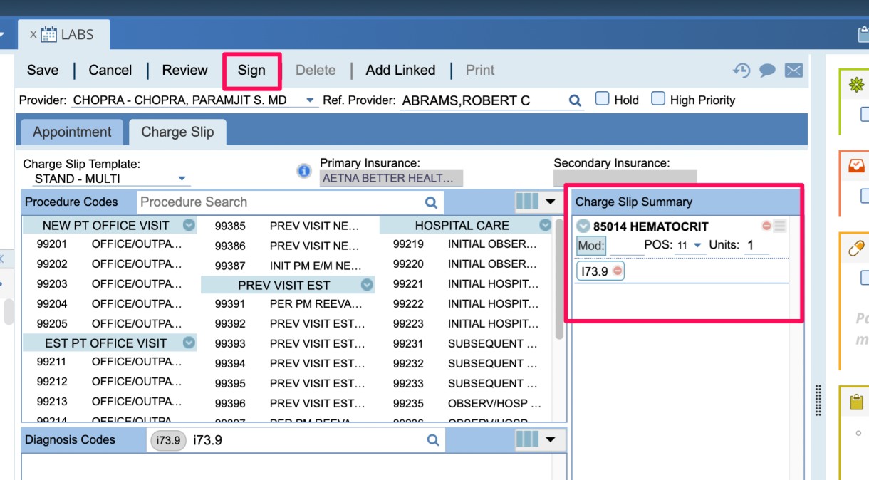869x480 pixels.
Task: Enable the High Priority checkbox
Action: tap(657, 99)
